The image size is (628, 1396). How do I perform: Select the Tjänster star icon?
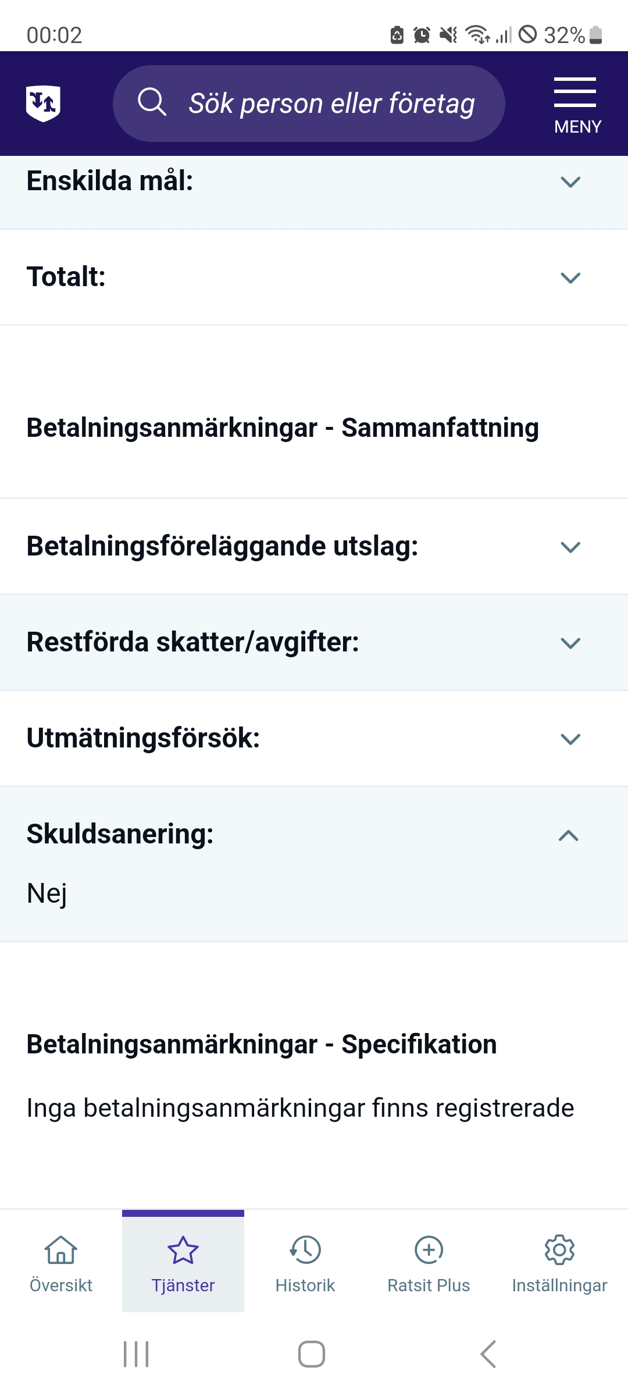click(x=183, y=1250)
